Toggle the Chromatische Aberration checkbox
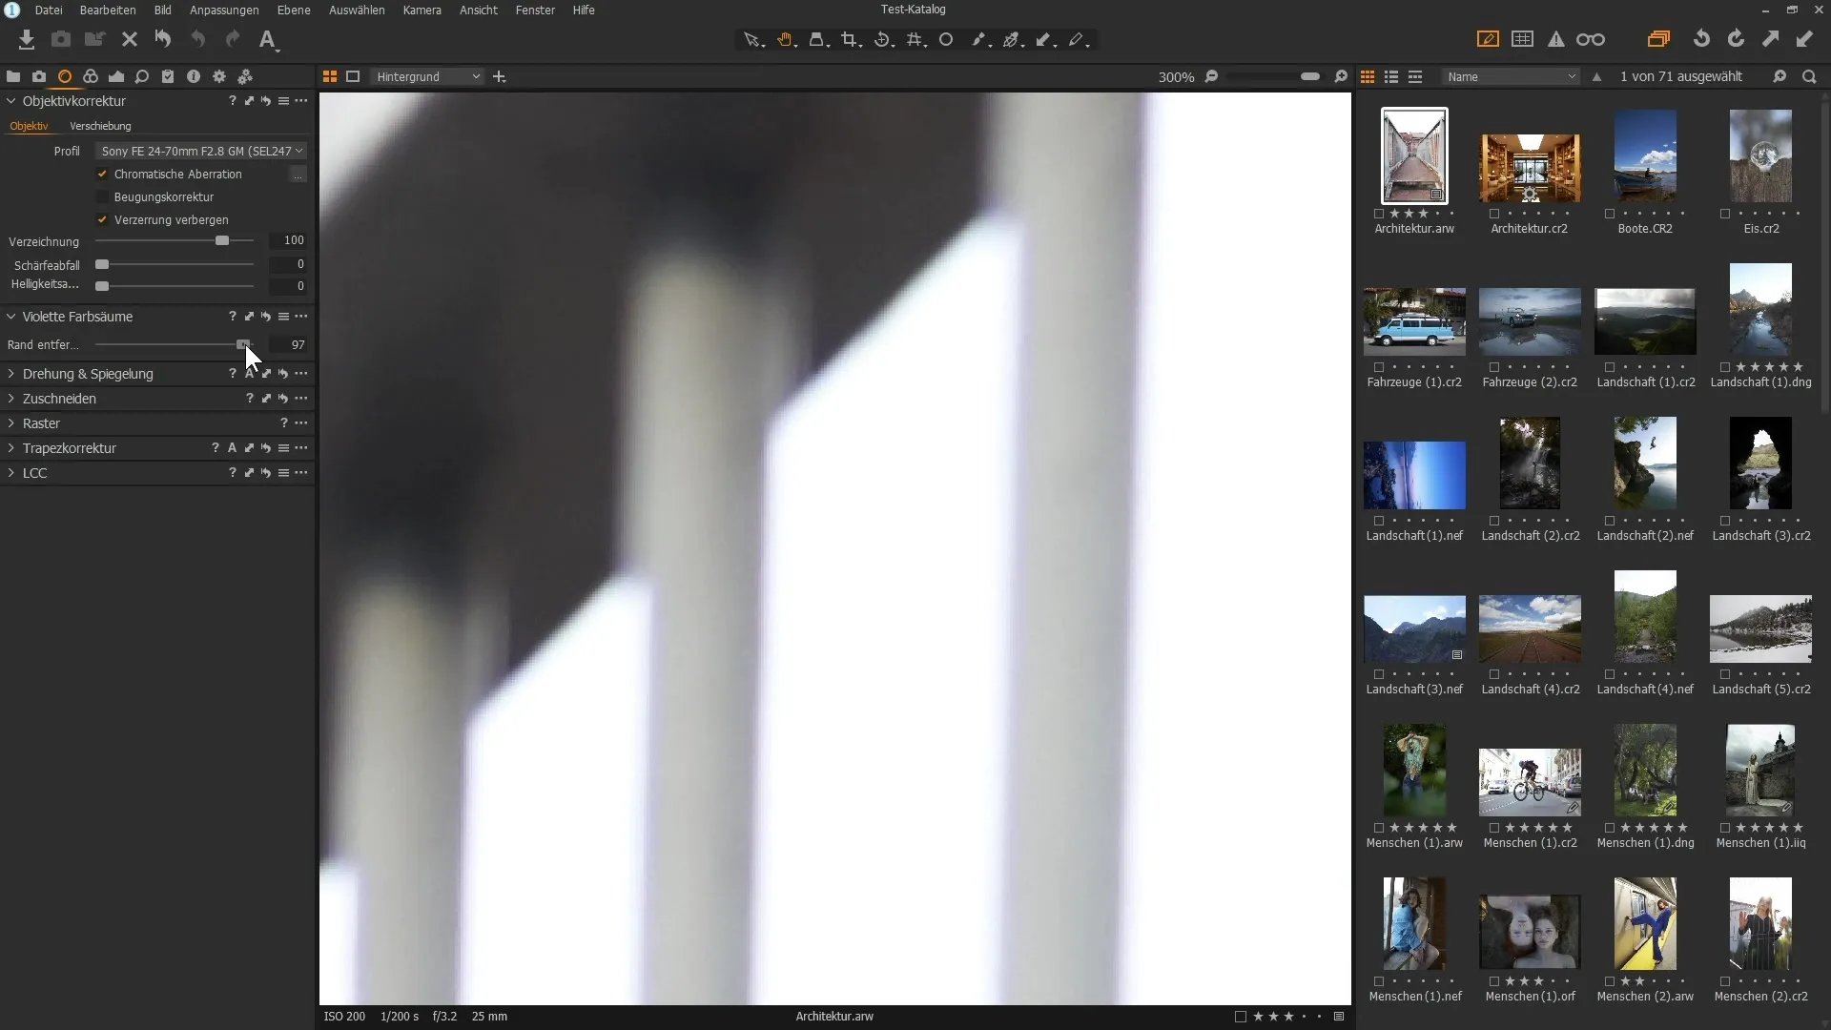This screenshot has height=1030, width=1831. click(102, 174)
